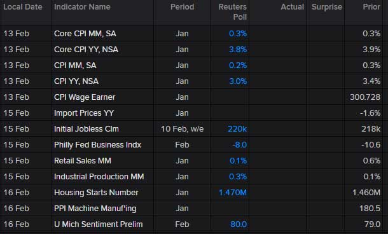Click the -8.0 Reuters Poll value

pos(240,145)
